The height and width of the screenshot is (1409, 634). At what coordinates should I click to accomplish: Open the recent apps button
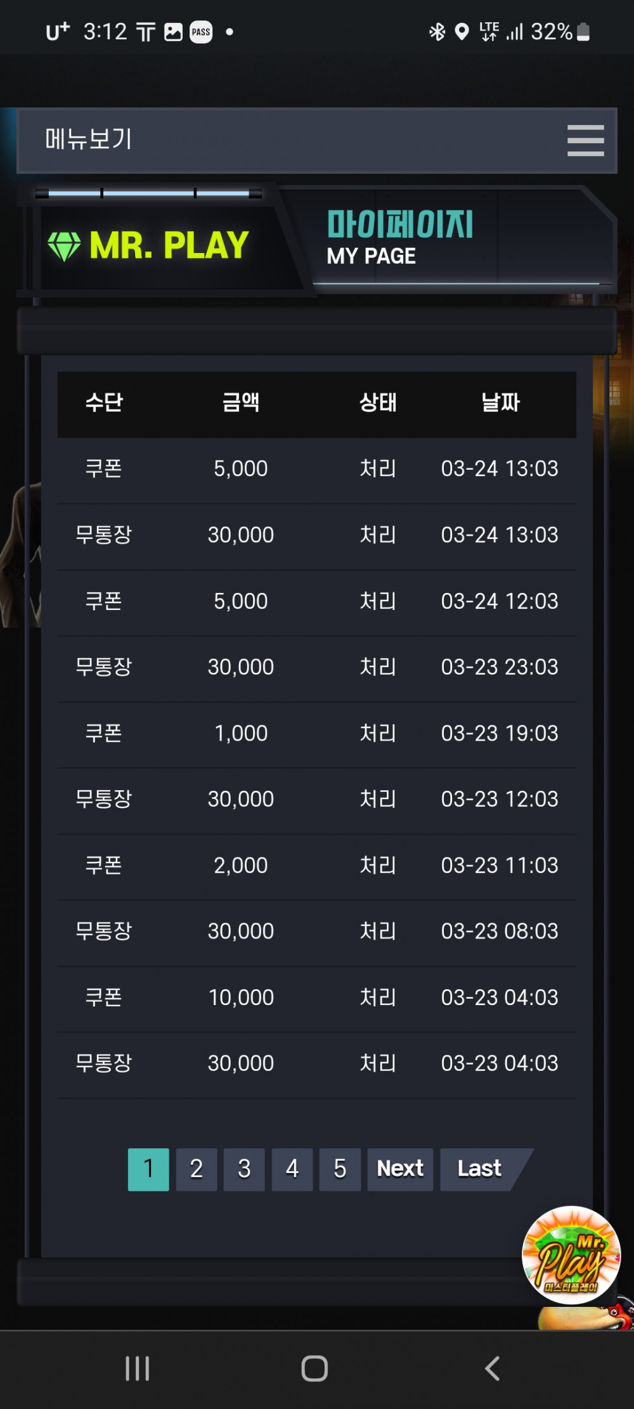[x=137, y=1368]
